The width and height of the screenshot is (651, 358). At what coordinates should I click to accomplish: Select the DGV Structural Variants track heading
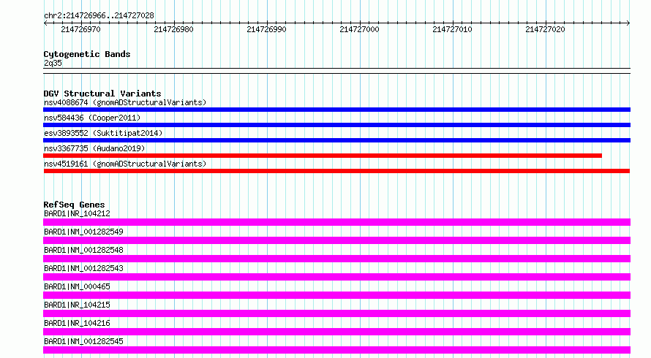[x=102, y=94]
